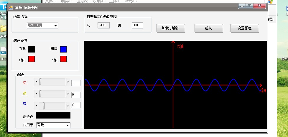This screenshot has height=137, width=288.
Task: Click the 蓝 slider thumb
Action: [44, 106]
